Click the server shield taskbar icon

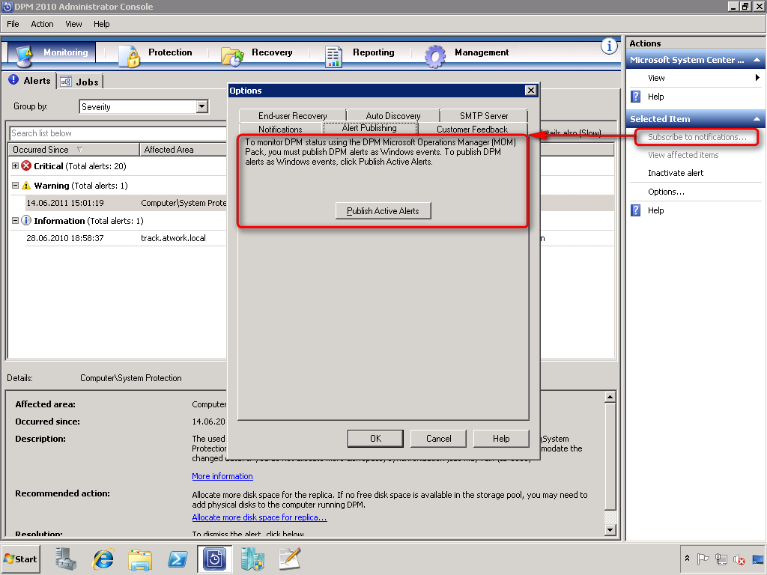pyautogui.click(x=252, y=559)
